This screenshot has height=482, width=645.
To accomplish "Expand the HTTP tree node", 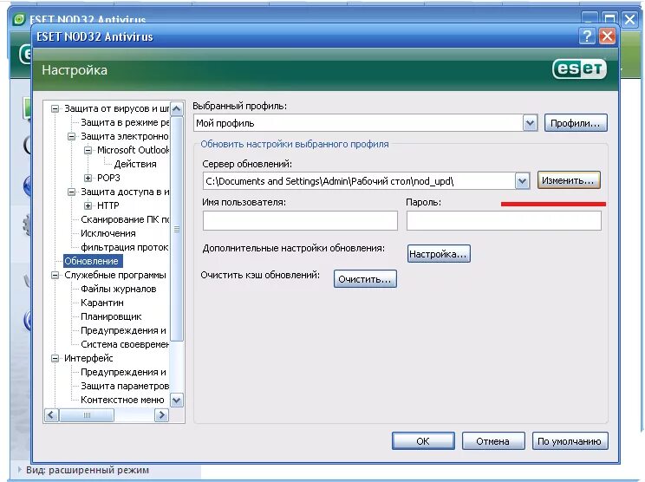I will [88, 205].
